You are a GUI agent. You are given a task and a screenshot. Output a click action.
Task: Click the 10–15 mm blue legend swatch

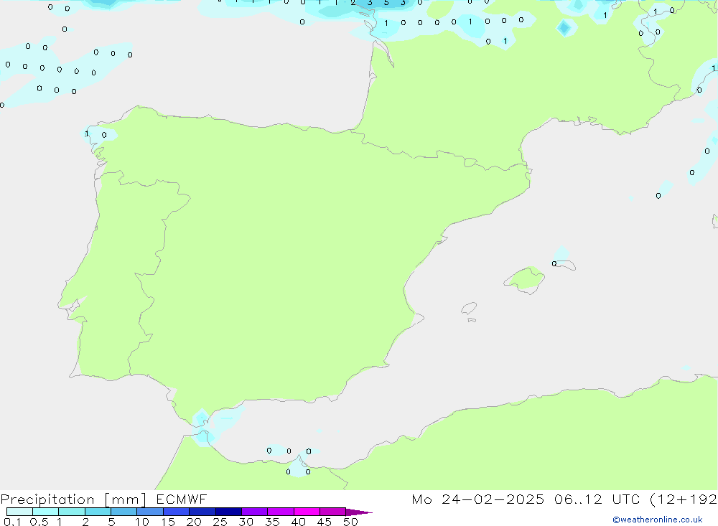(150, 512)
